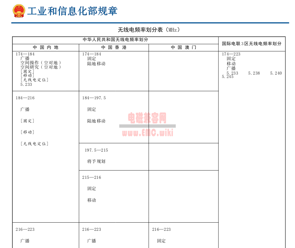Click [移动] under the 184—216 range
This screenshot has width=295, height=248.
27,132
